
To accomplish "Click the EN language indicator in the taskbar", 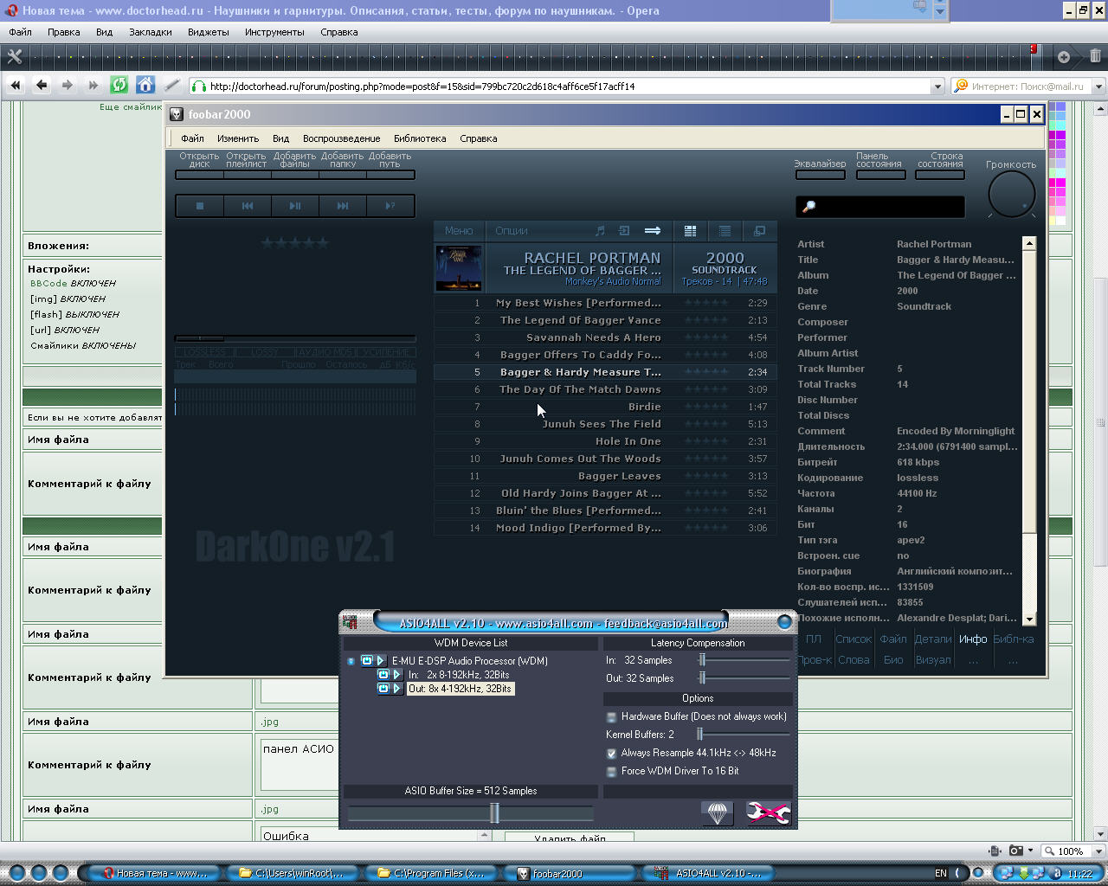I will click(x=941, y=873).
